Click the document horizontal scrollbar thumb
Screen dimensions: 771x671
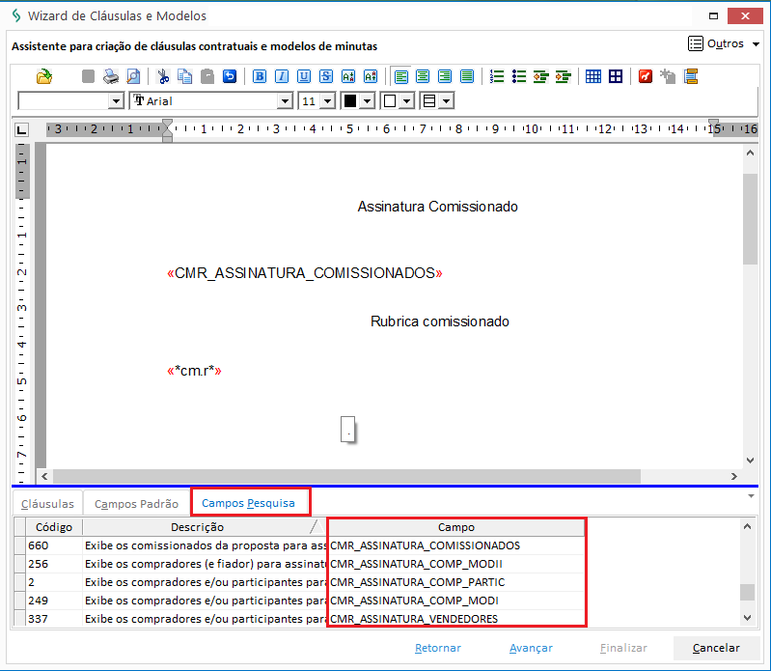coord(346,476)
